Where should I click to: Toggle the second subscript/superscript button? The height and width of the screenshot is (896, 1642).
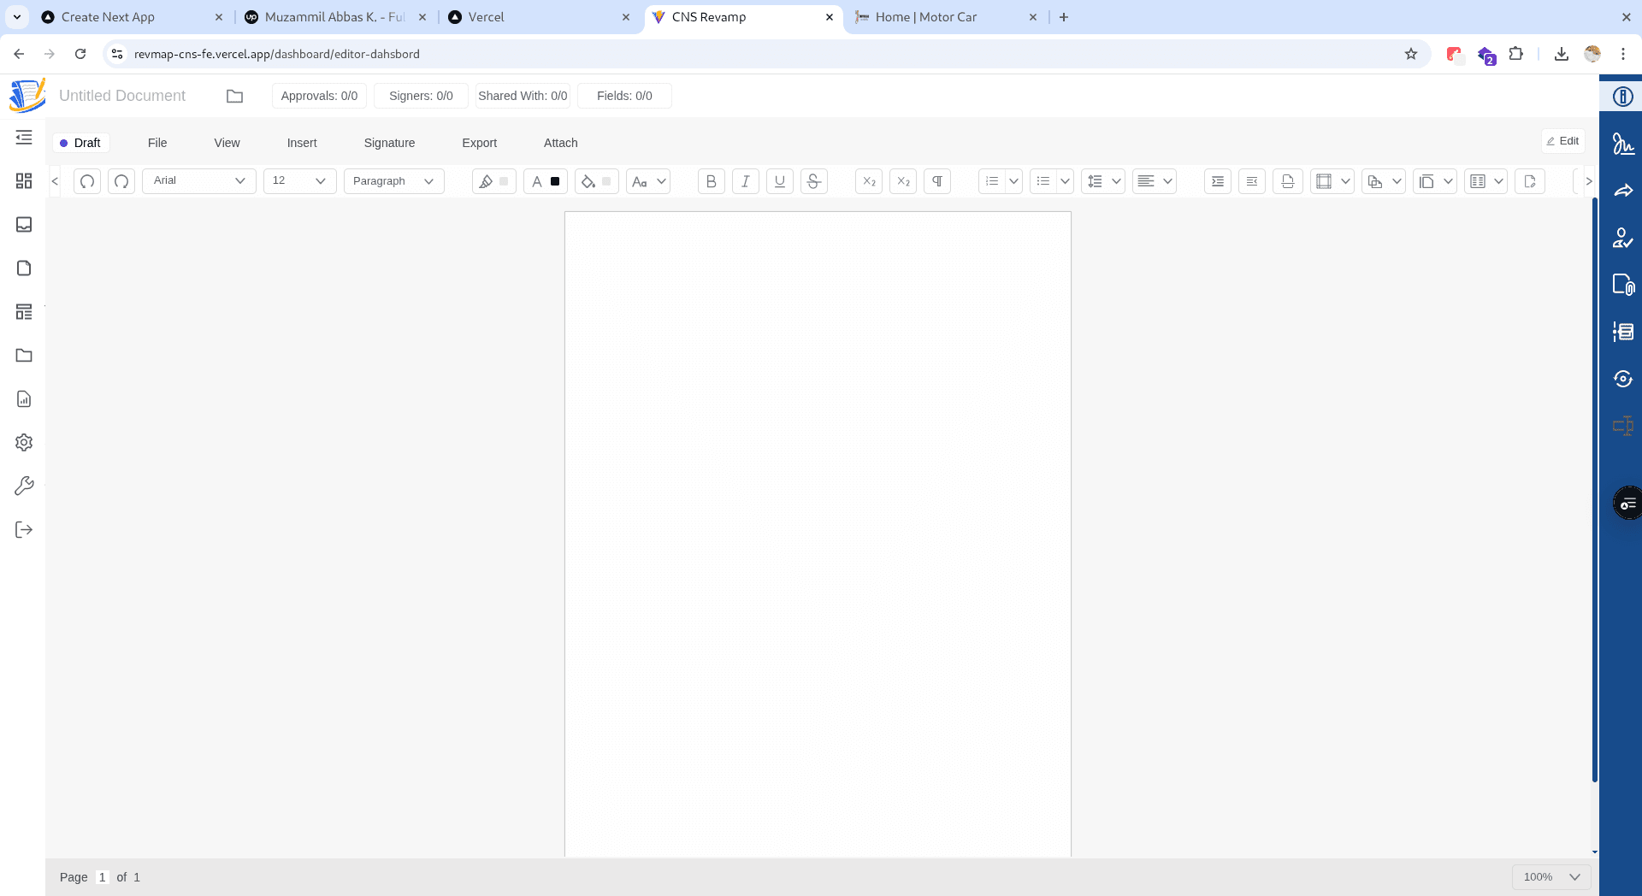903,181
